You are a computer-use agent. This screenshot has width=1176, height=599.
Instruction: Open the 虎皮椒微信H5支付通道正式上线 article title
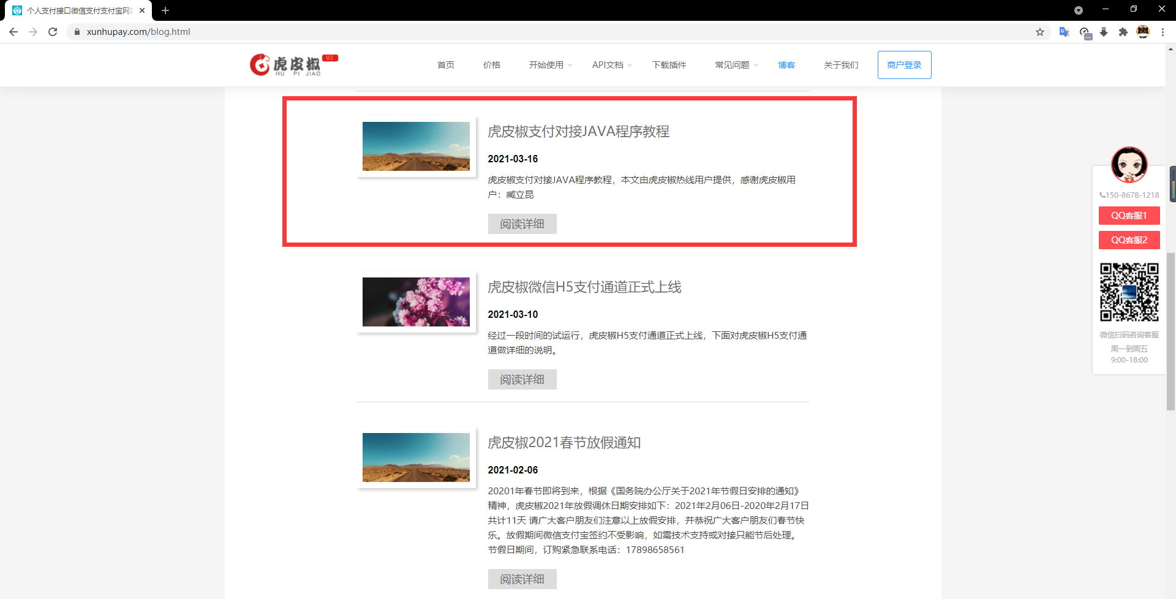(x=584, y=287)
